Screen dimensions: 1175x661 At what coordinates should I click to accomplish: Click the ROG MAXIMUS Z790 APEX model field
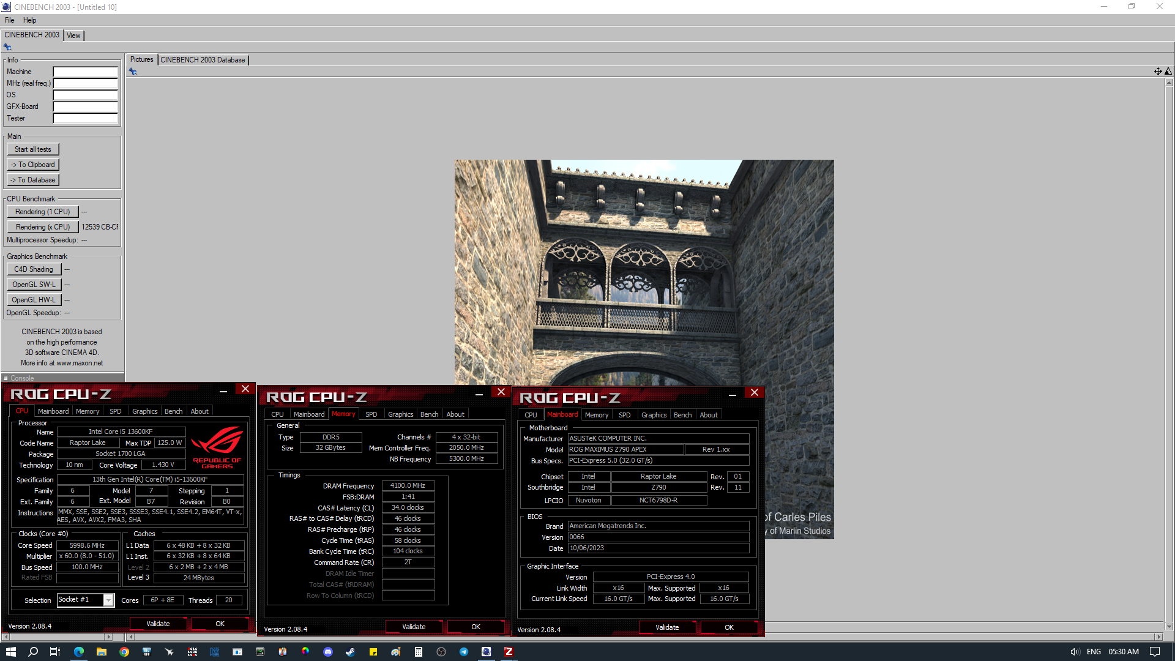point(625,449)
